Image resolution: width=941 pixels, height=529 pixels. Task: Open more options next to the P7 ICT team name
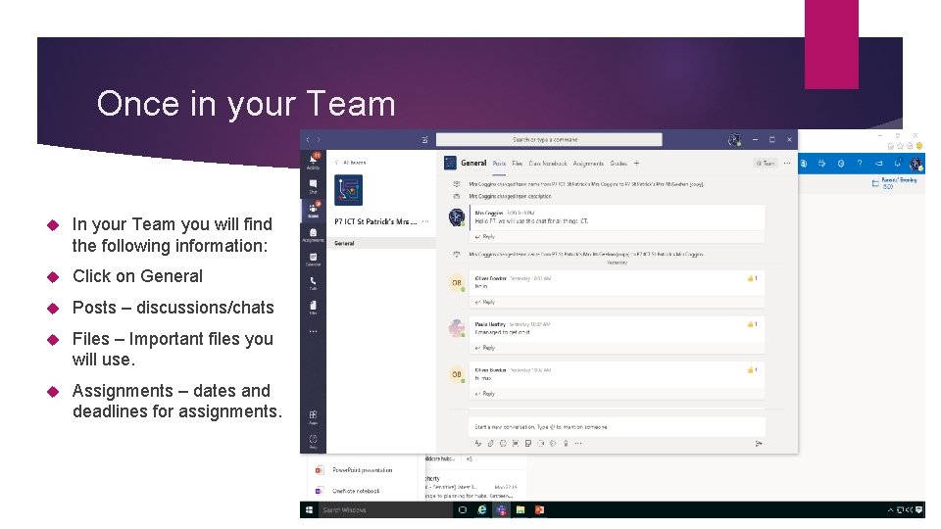coord(425,222)
